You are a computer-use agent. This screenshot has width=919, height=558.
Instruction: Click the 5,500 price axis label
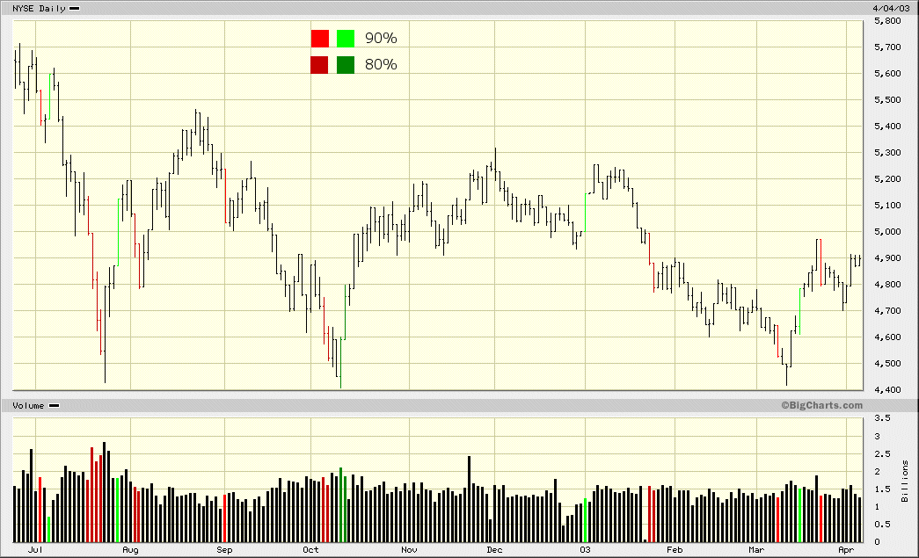[887, 100]
